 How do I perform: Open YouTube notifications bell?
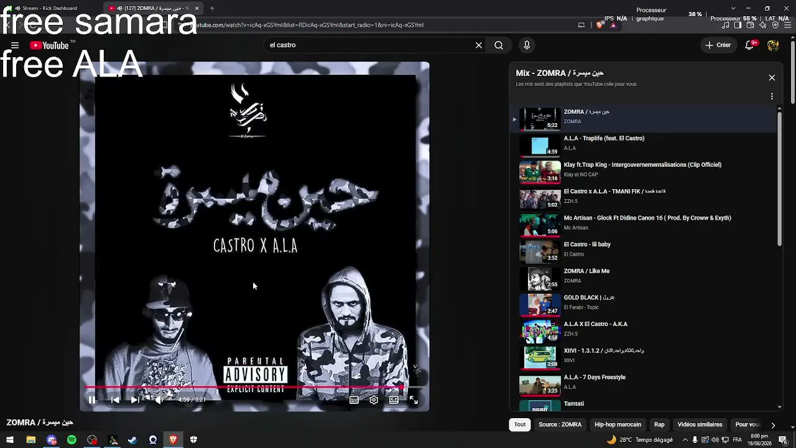751,45
